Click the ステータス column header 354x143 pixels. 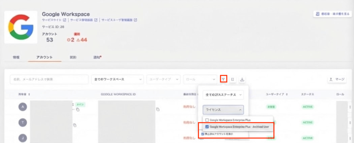(x=307, y=94)
